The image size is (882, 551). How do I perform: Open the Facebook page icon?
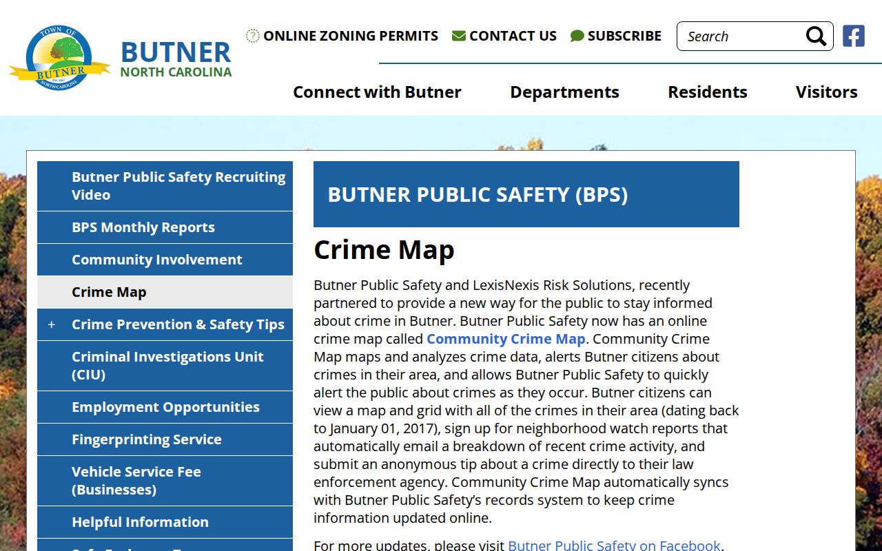853,36
